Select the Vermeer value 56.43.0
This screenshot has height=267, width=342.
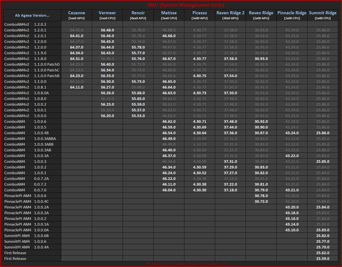click(x=107, y=53)
